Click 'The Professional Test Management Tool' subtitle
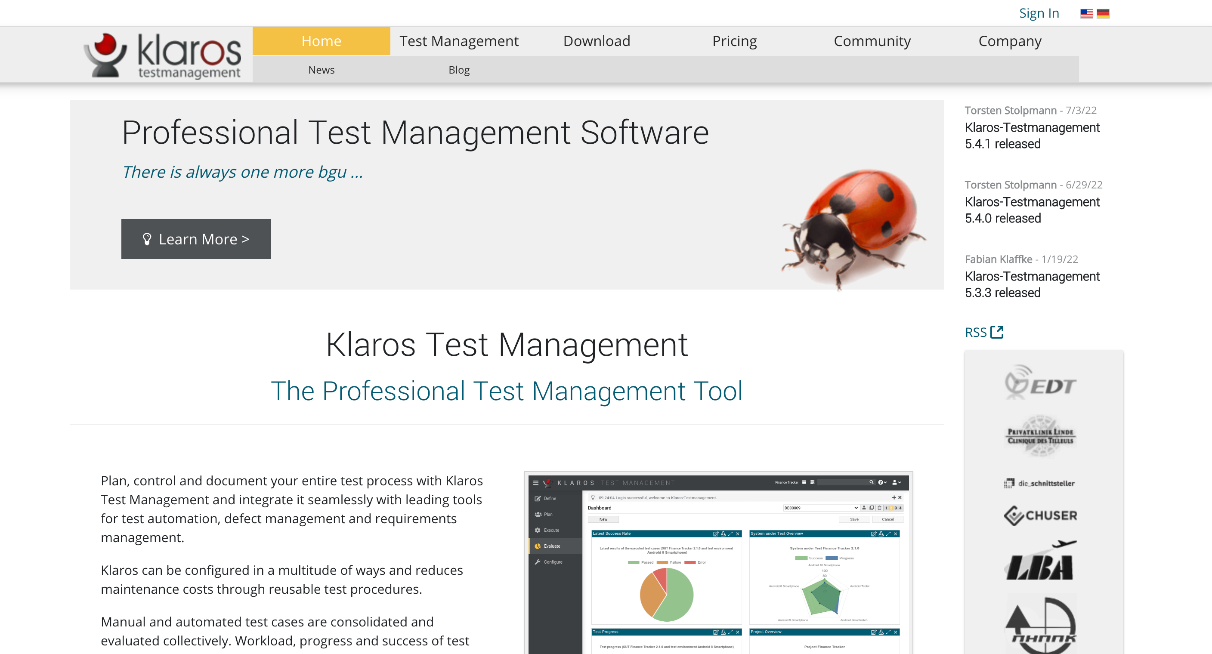This screenshot has width=1212, height=654. [x=507, y=391]
